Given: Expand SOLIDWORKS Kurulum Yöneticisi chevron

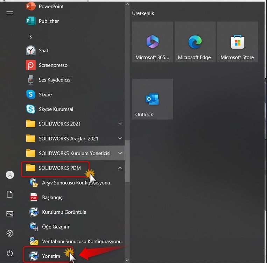Looking at the screenshot, I should pos(120,153).
